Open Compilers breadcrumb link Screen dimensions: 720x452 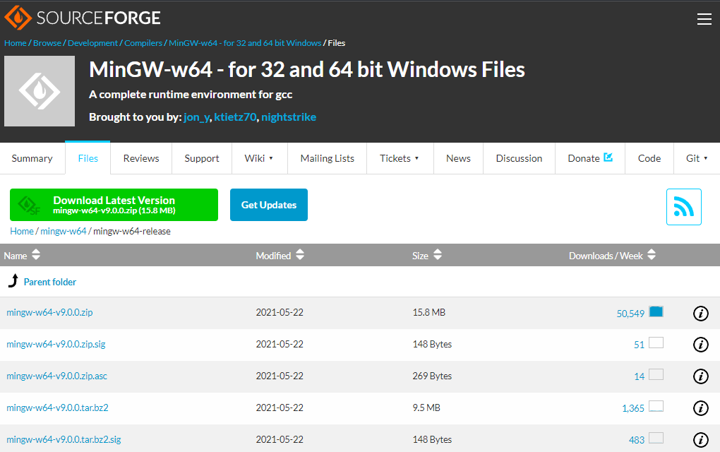point(143,42)
